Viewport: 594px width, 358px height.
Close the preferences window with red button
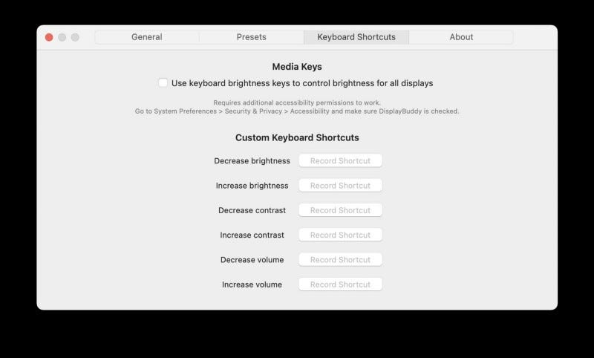[x=49, y=37]
